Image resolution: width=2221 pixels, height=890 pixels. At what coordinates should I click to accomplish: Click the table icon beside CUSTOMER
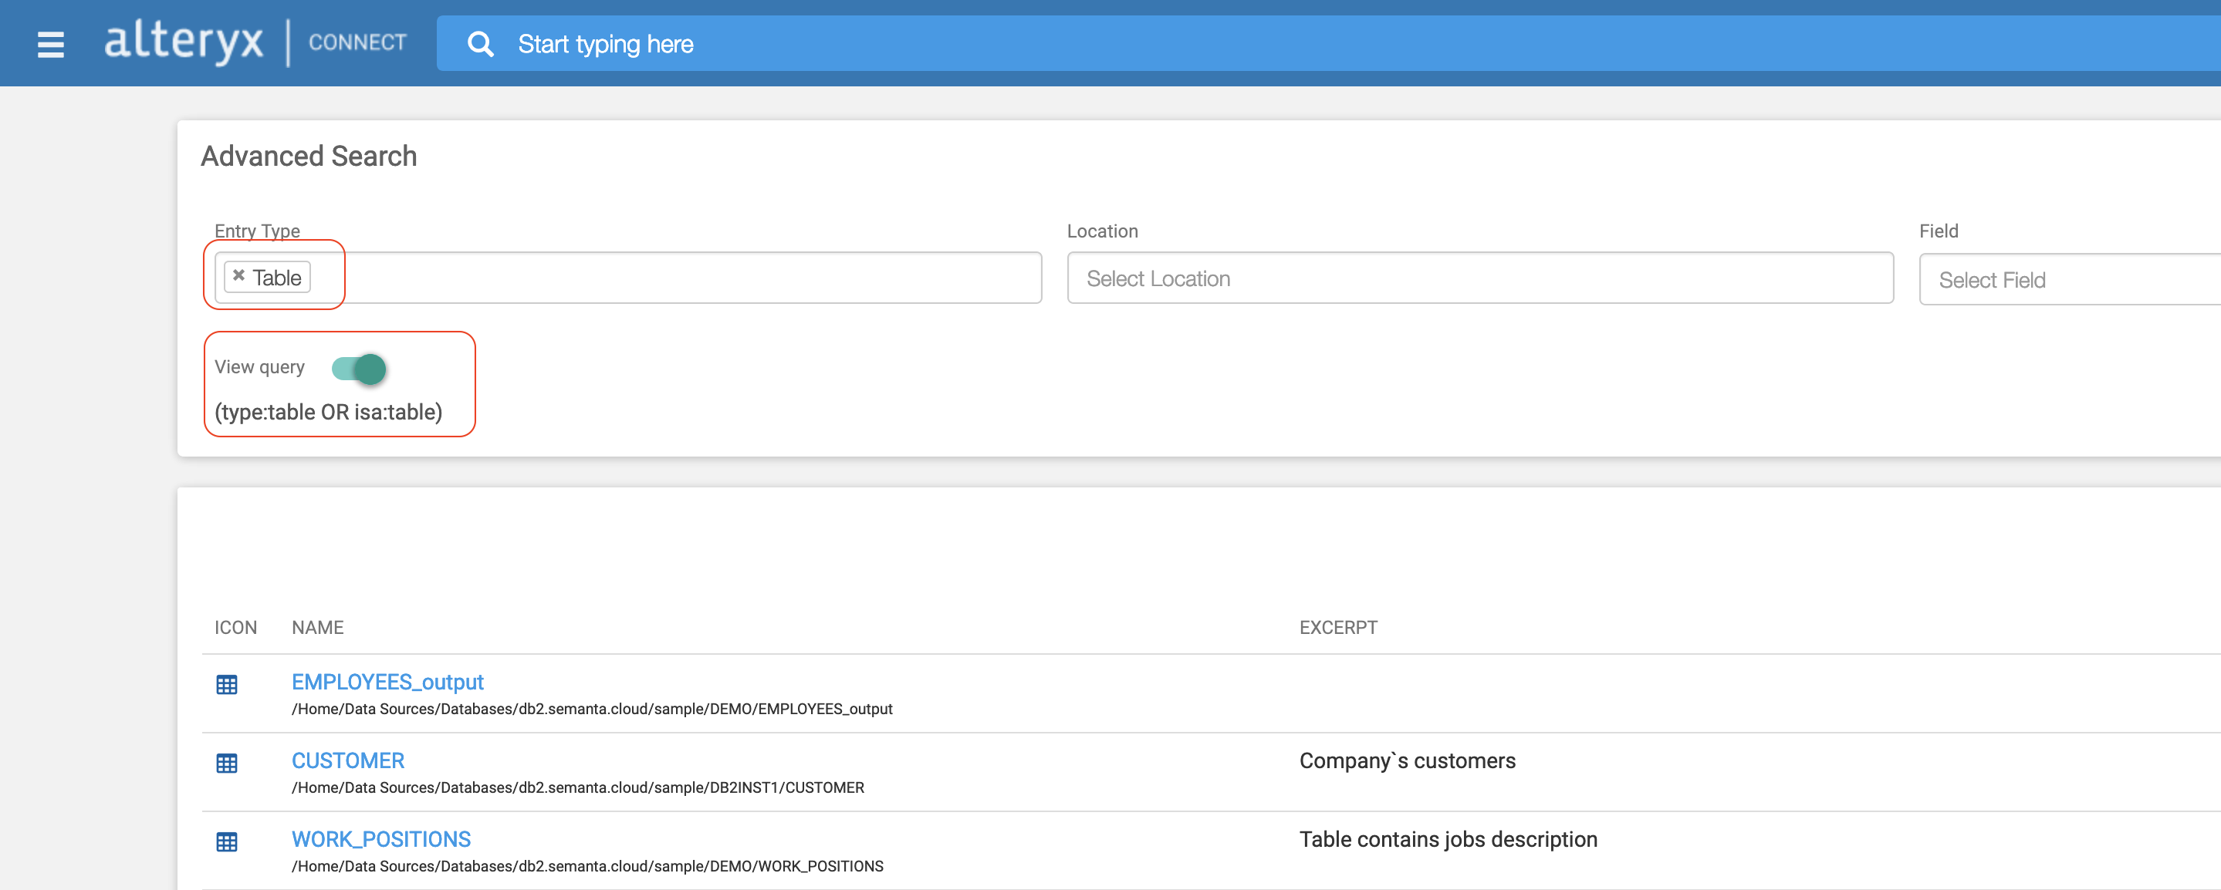pyautogui.click(x=227, y=764)
